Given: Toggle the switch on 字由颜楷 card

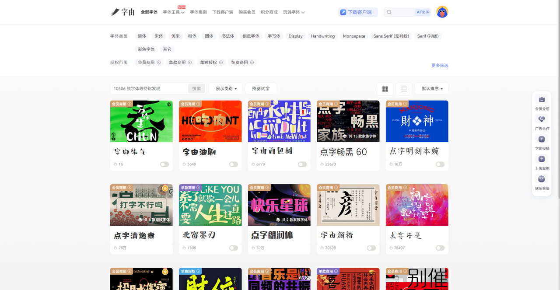Looking at the screenshot, I should point(371,248).
